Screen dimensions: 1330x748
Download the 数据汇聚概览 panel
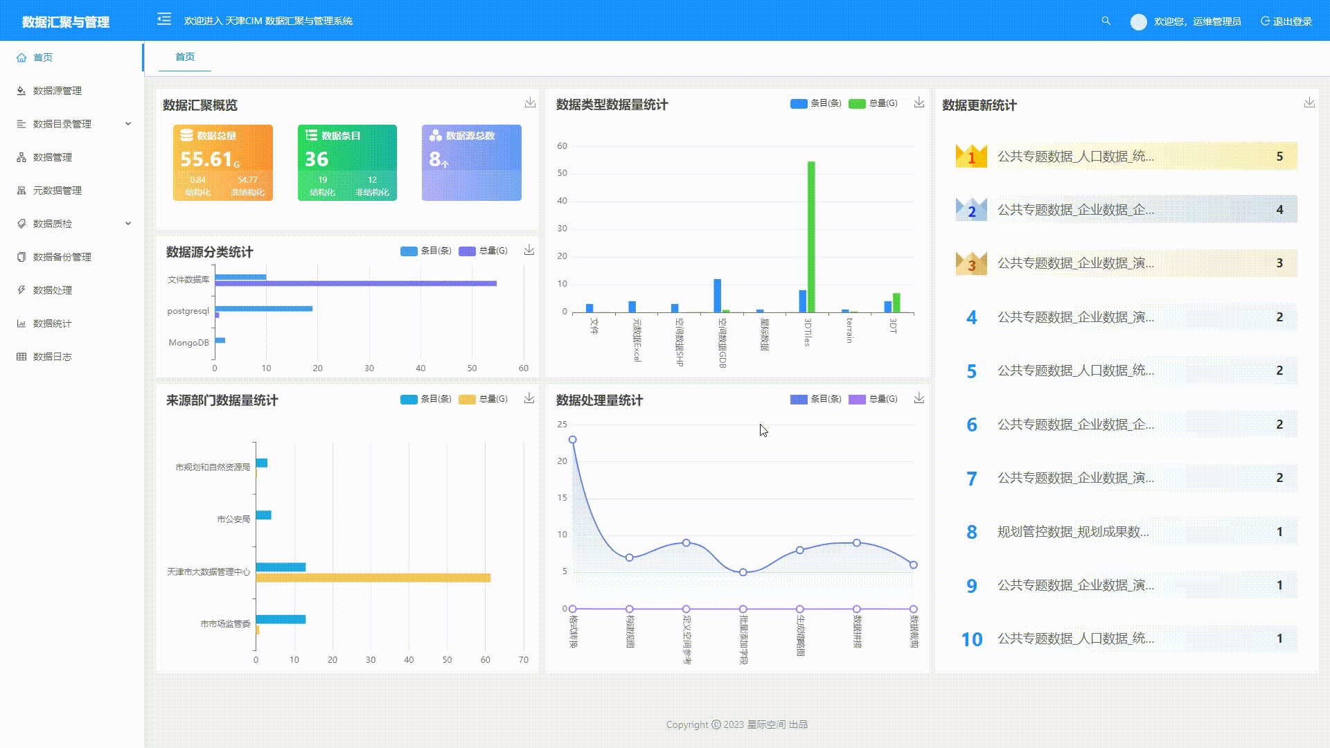(x=530, y=103)
